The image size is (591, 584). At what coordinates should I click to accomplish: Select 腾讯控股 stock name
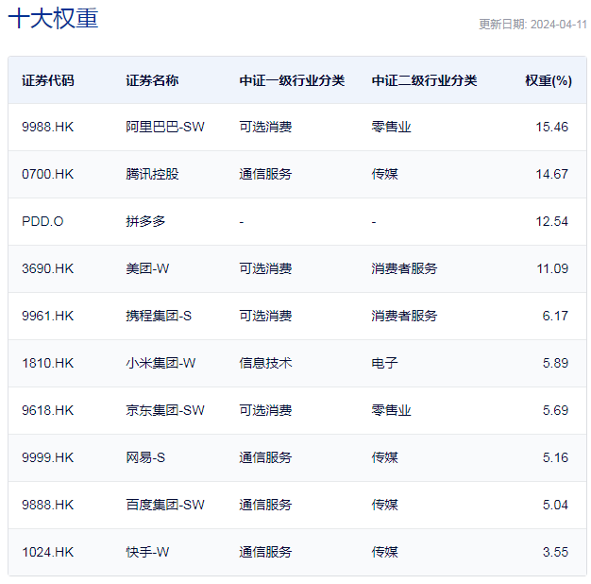tap(152, 174)
